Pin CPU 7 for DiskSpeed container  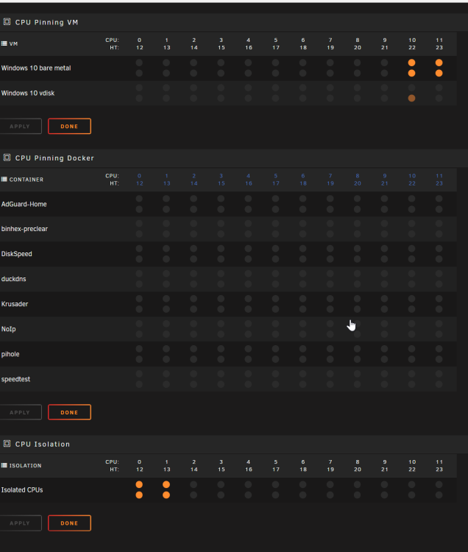tap(330, 249)
